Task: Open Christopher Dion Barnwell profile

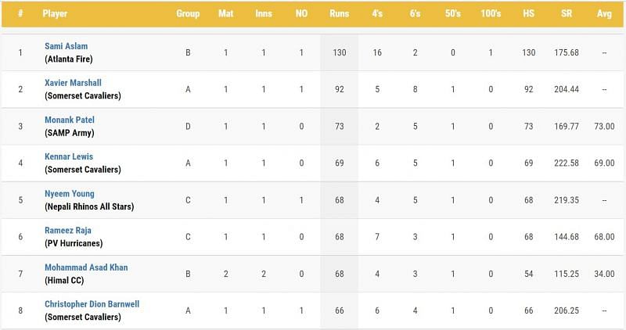Action: 92,304
